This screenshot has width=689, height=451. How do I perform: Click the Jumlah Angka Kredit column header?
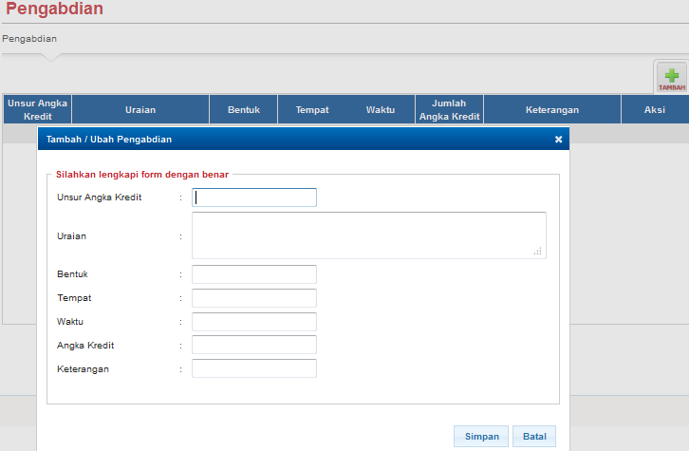449,109
